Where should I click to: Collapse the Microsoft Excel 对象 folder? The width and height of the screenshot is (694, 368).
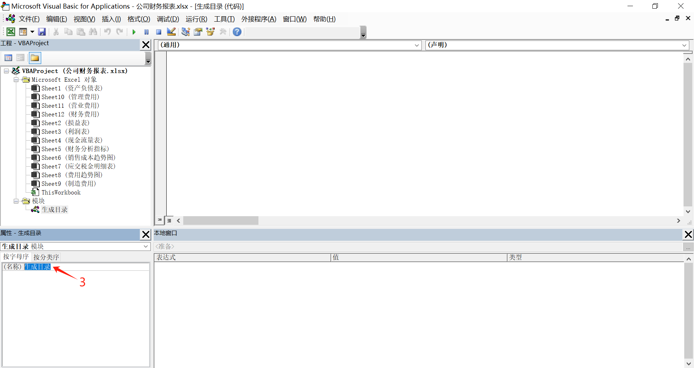click(16, 80)
